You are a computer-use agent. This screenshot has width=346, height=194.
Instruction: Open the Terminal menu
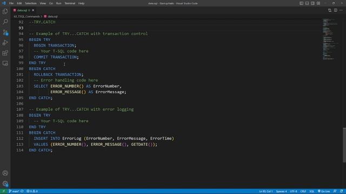click(70, 3)
